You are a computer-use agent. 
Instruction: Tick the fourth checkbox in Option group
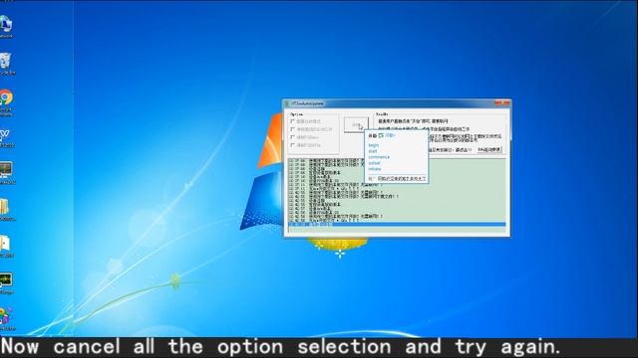click(292, 145)
